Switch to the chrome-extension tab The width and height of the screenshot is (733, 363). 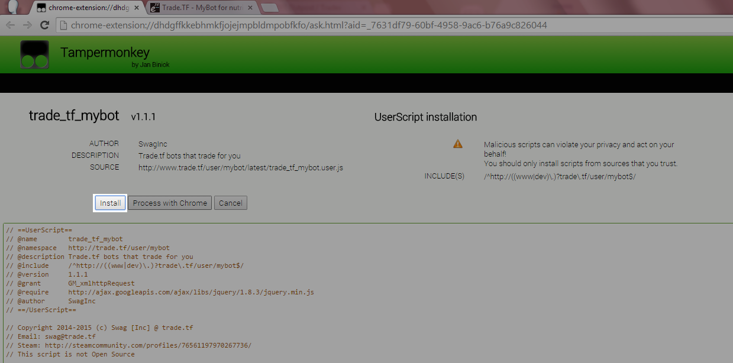click(x=86, y=8)
